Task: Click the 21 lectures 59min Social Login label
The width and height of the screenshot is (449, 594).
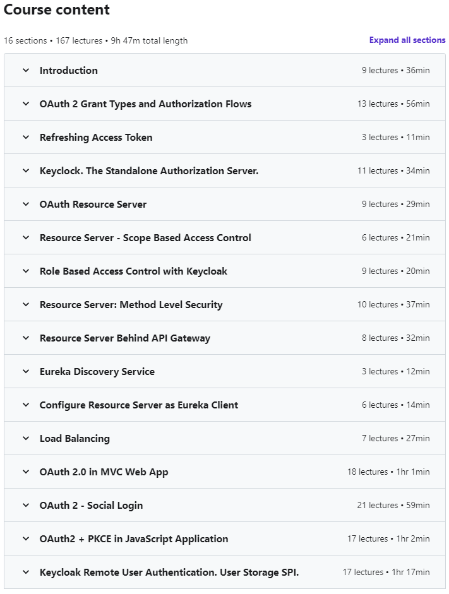Action: coord(393,506)
